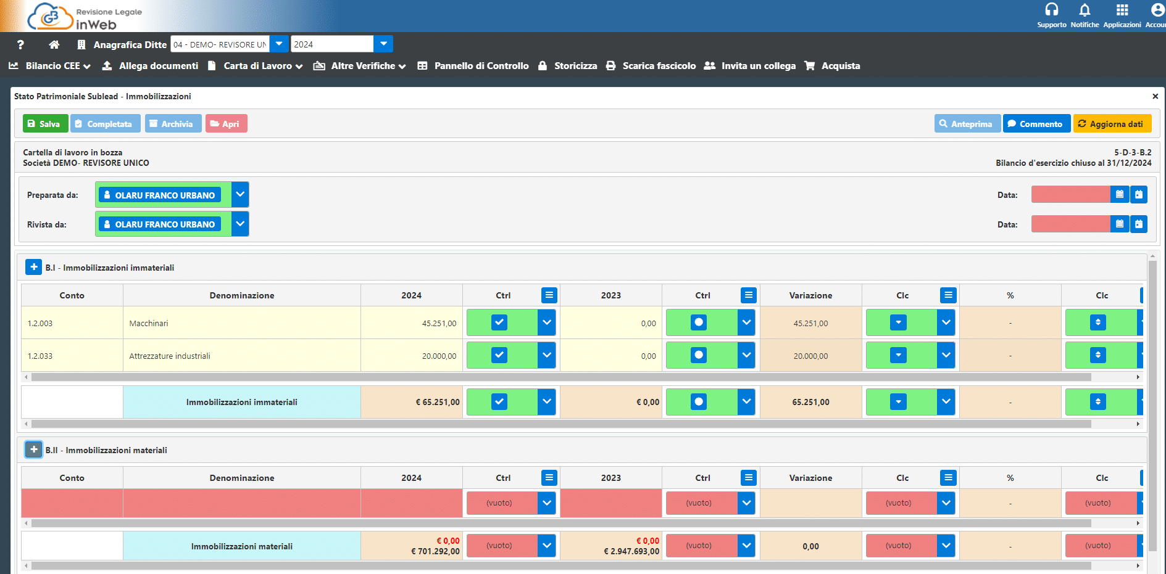Viewport: 1166px width, 574px height.
Task: Click the green Salva button
Action: (x=44, y=124)
